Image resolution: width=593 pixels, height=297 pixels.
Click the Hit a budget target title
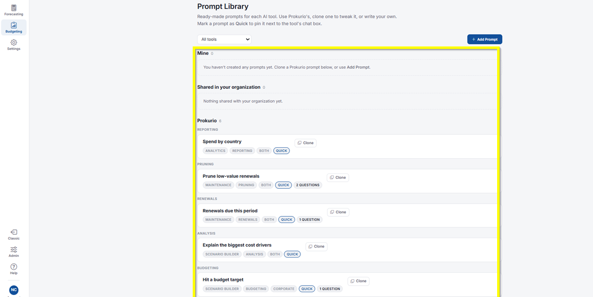[223, 280]
